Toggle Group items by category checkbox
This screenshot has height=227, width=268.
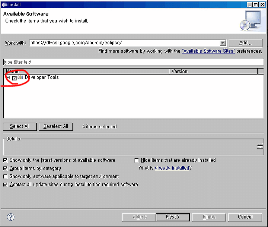pos(6,168)
